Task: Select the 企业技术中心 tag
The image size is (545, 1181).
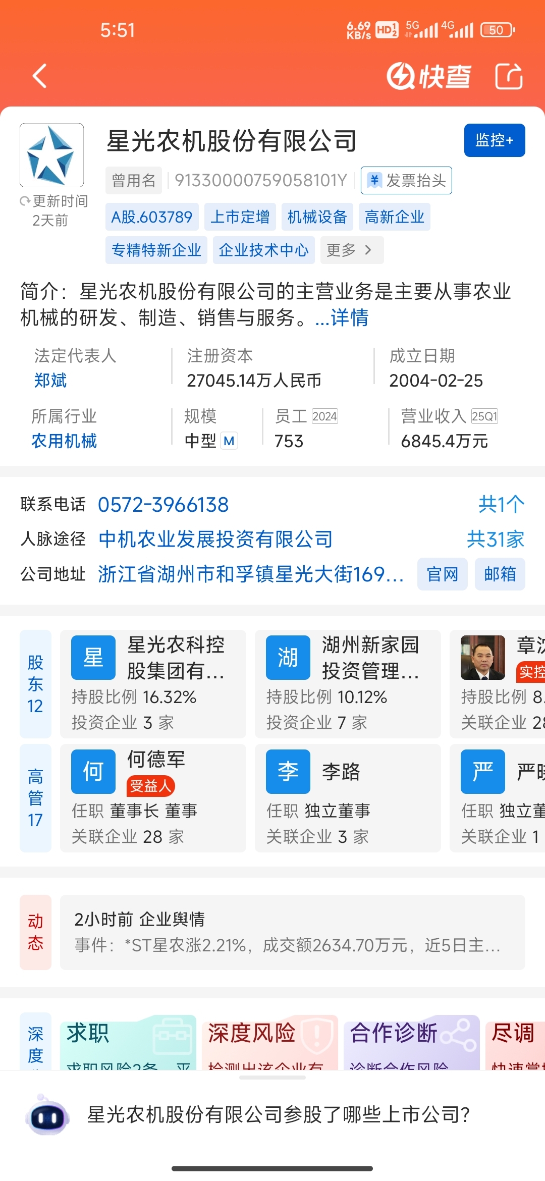Action: (264, 250)
